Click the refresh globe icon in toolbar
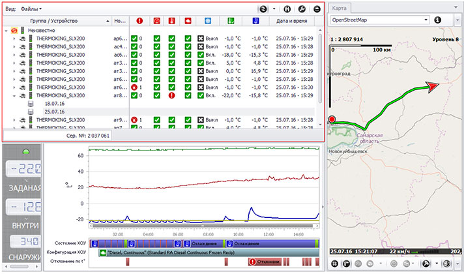The image size is (466, 274). pos(263,9)
